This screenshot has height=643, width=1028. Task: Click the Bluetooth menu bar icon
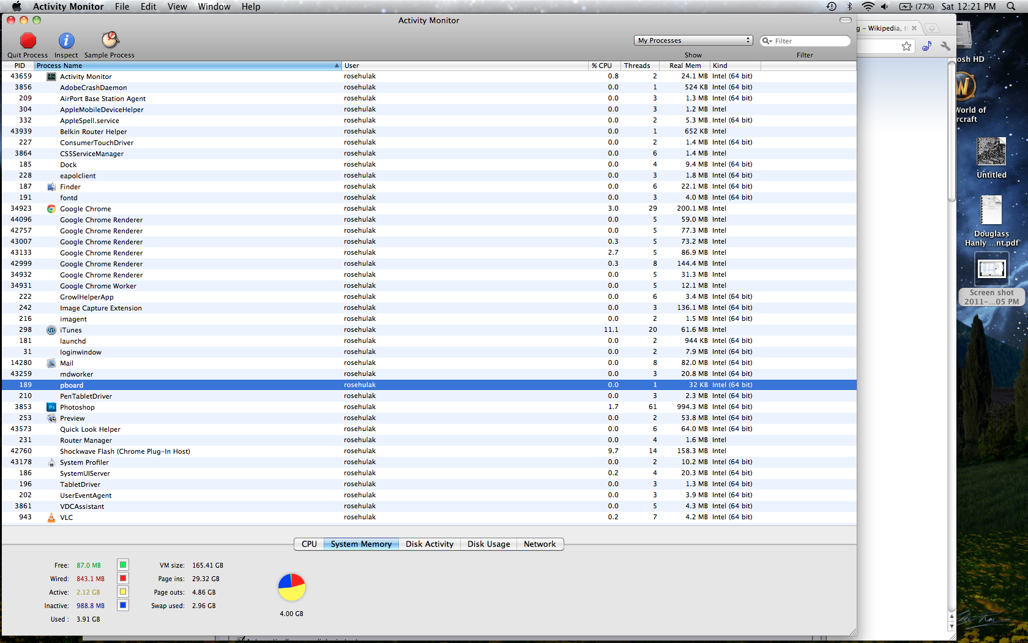[849, 6]
